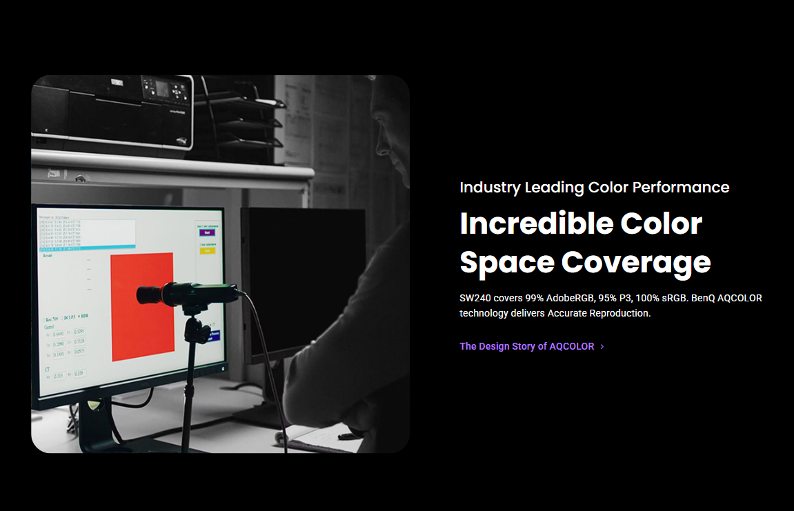
Task: Click the SW240 covers 99% AdobeRGB description
Action: tap(611, 305)
